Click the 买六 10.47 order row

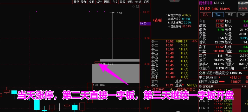(x=175, y=61)
